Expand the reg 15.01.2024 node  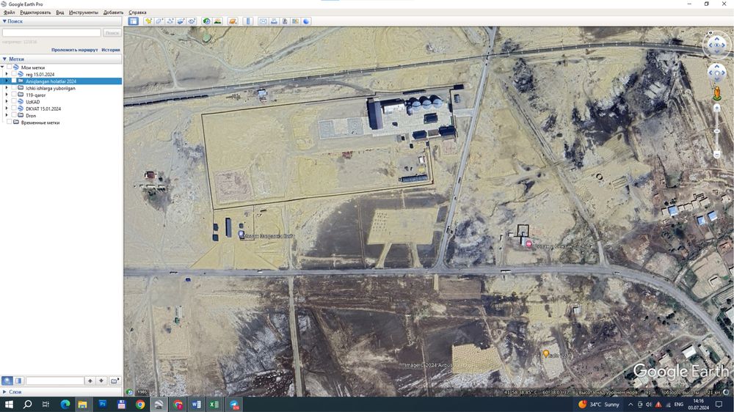(x=7, y=74)
